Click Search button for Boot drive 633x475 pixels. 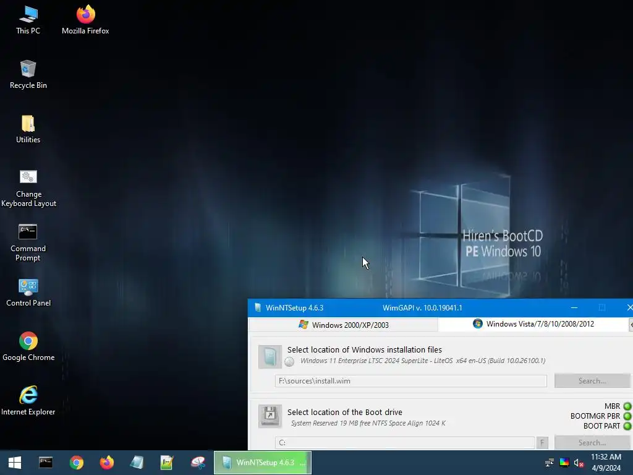coord(592,443)
